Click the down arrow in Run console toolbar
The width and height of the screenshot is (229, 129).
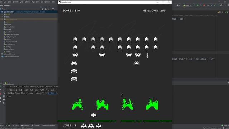(x=4, y=90)
